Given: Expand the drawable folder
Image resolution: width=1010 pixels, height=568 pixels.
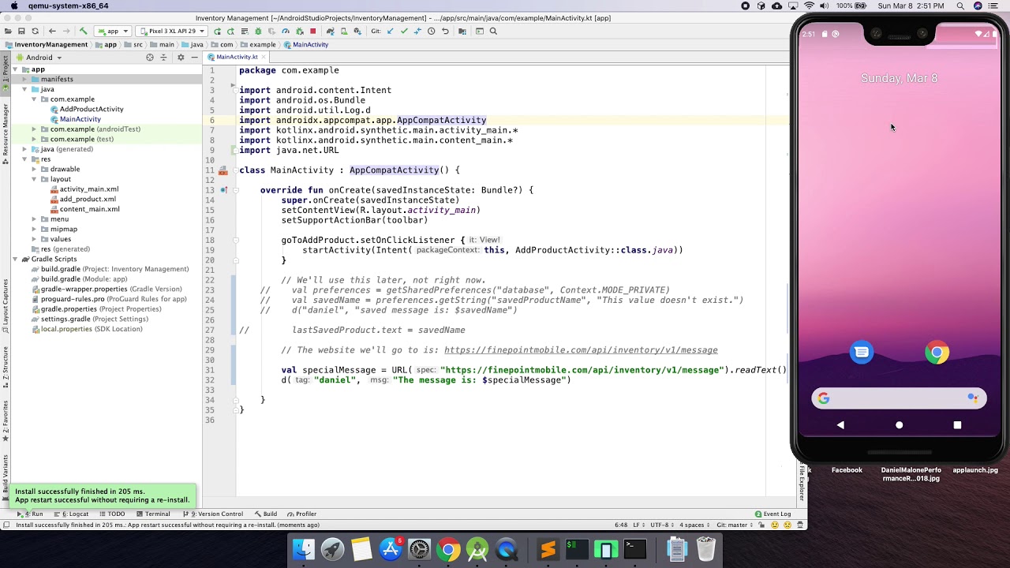Looking at the screenshot, I should (34, 169).
